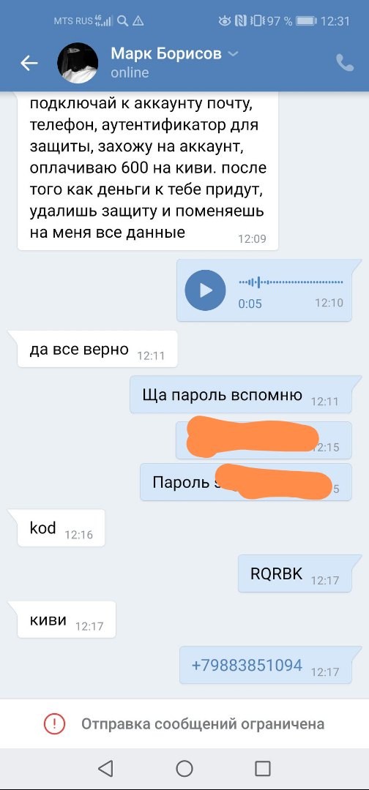
Task: Tap the battery indicator in status bar
Action: [306, 21]
